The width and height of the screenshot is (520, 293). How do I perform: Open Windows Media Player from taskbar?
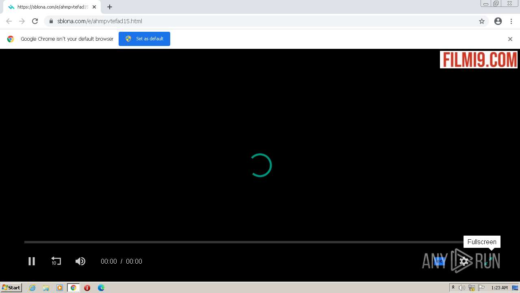tap(60, 288)
